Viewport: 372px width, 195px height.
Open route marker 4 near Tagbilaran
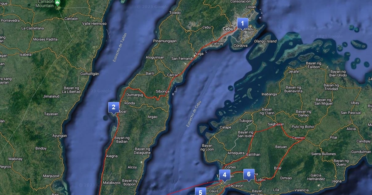(224, 175)
